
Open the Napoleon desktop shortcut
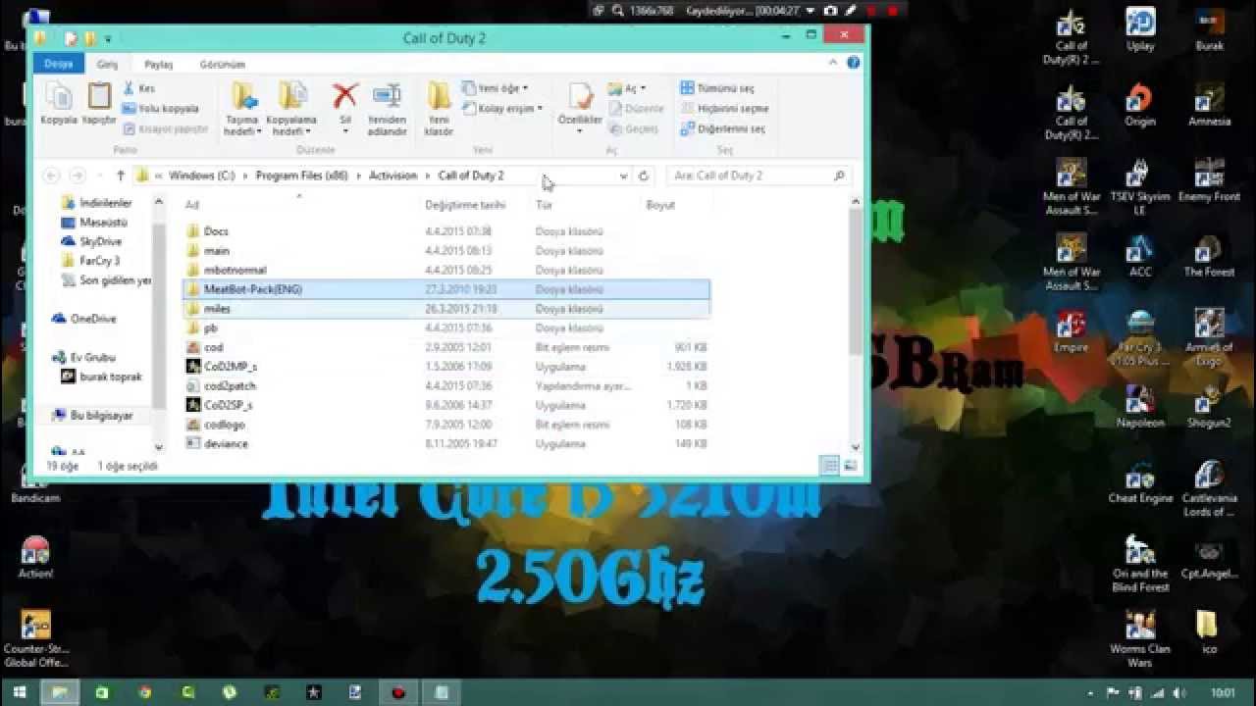click(1140, 407)
